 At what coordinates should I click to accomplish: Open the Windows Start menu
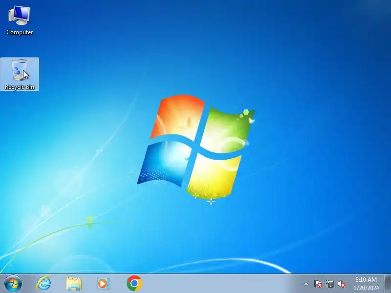click(x=13, y=284)
